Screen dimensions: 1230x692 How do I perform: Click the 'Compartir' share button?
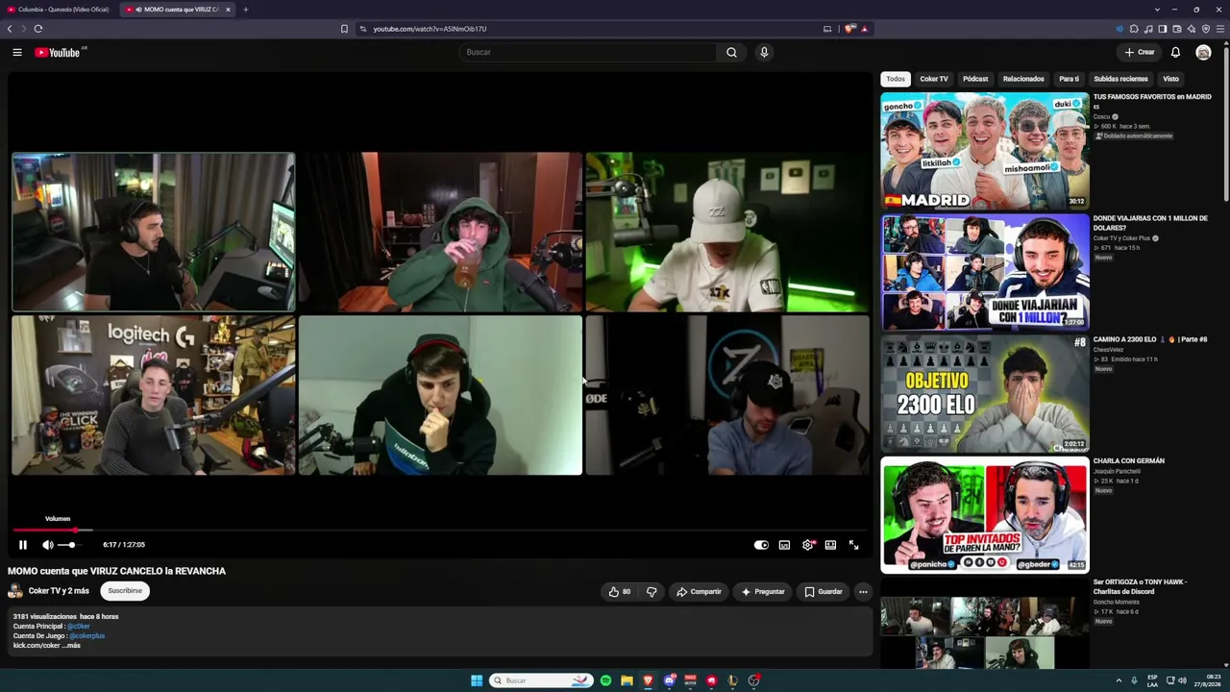(699, 592)
